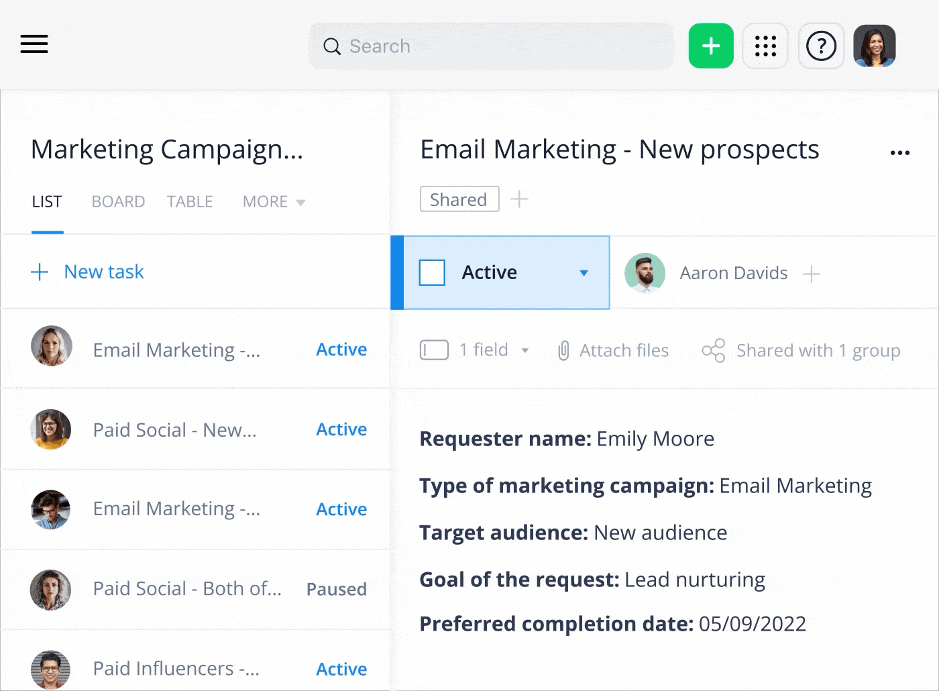The image size is (939, 691).
Task: Switch to the TABLE view tab
Action: [x=190, y=202]
